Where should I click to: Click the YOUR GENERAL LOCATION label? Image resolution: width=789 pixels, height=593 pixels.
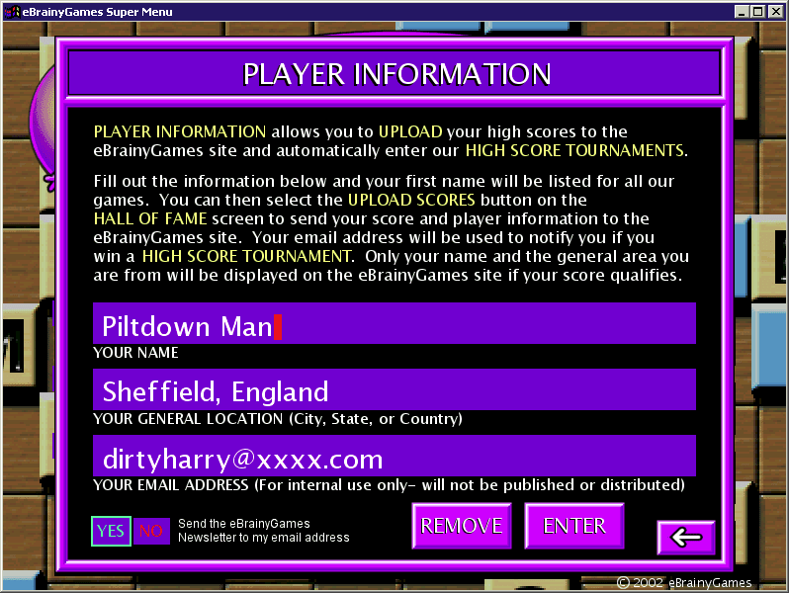click(x=278, y=419)
